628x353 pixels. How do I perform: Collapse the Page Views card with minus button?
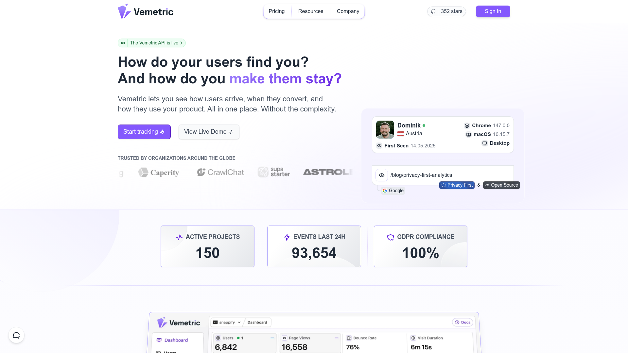click(337, 338)
